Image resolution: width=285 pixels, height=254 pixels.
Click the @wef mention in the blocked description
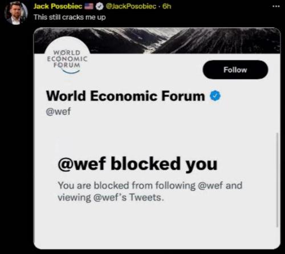pyautogui.click(x=210, y=186)
